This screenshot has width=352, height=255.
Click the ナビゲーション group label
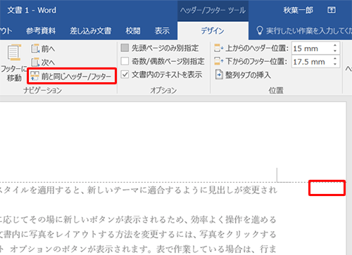pos(42,90)
